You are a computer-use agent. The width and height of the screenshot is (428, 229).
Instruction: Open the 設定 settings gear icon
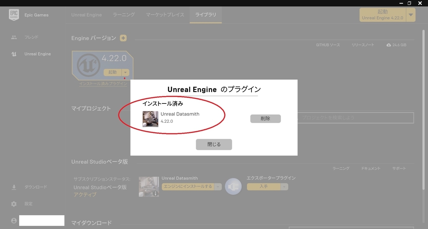[14, 204]
